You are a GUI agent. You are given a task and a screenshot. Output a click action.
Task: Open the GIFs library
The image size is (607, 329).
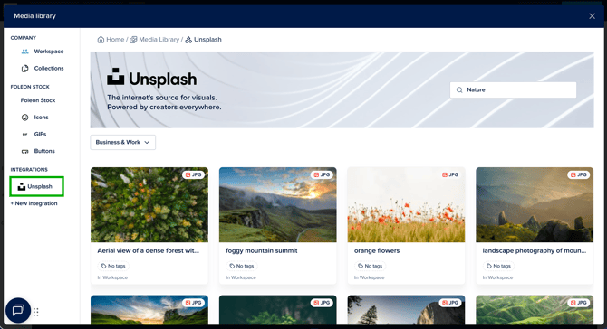(x=34, y=135)
